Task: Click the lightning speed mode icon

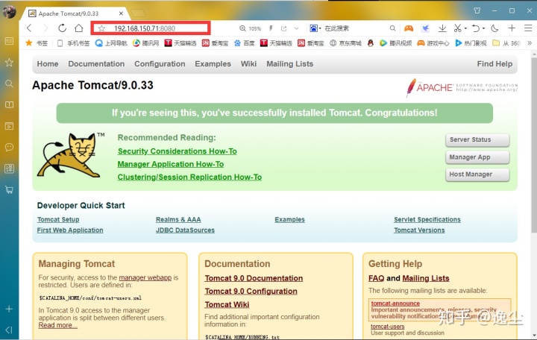Action: [271, 28]
